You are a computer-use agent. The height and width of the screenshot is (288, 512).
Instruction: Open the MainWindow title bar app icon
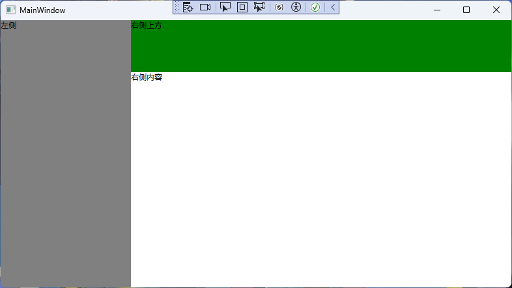pyautogui.click(x=10, y=10)
